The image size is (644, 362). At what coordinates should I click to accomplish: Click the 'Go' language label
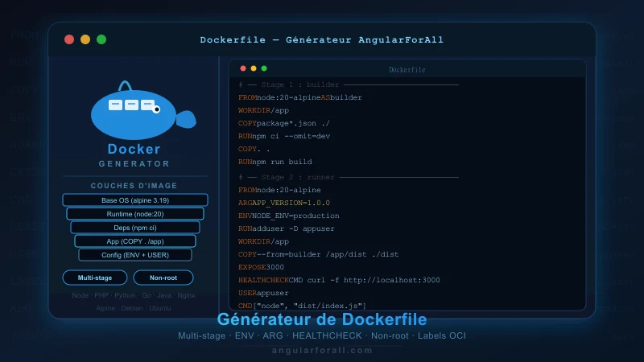[147, 295]
